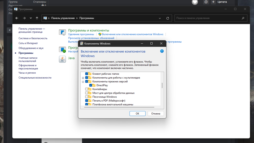The height and width of the screenshot is (143, 254).
Task: Enable Мост для центра обработки данных
Action: [x=87, y=93]
